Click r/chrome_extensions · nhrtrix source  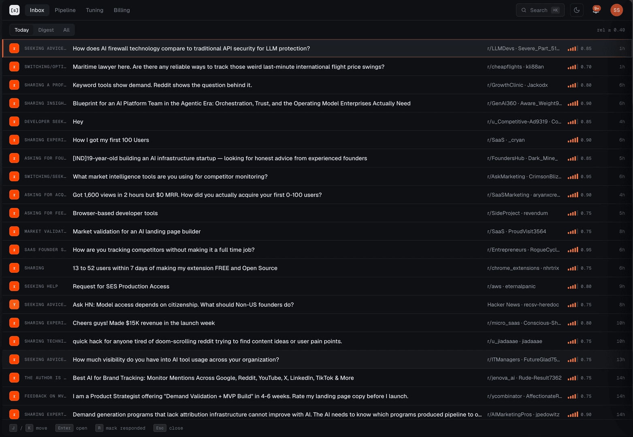523,268
